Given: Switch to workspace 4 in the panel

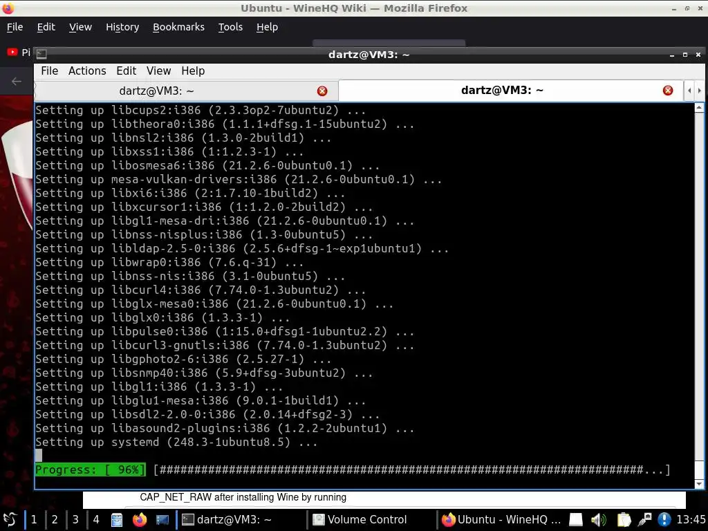Looking at the screenshot, I should pyautogui.click(x=96, y=519).
